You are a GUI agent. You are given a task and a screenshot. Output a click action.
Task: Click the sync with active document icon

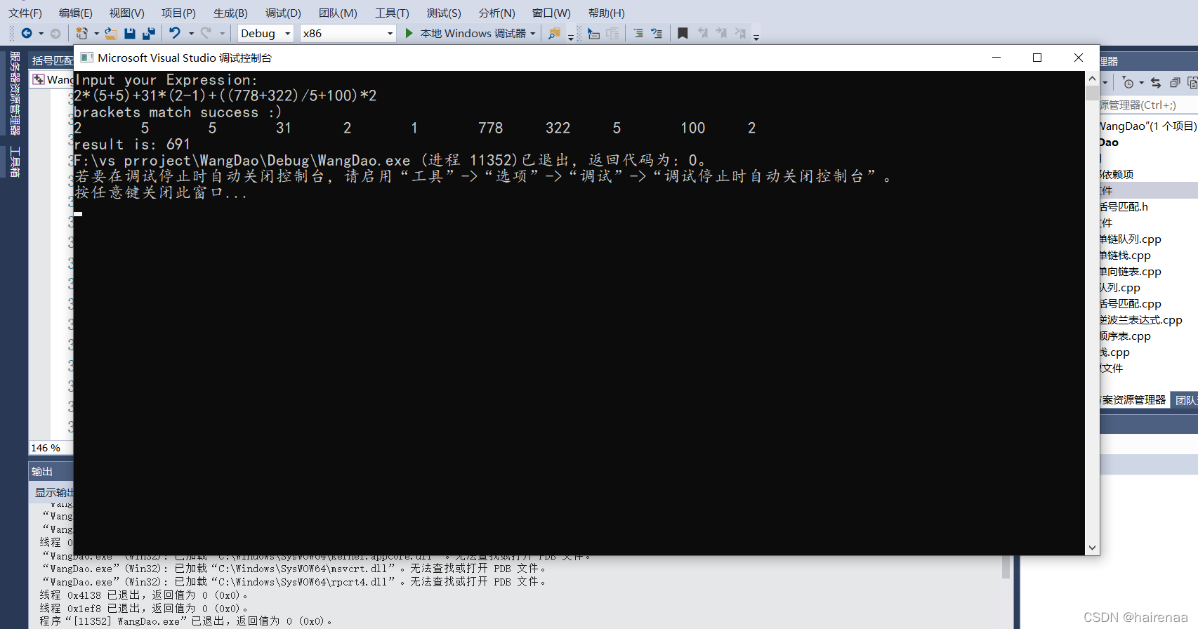[x=1156, y=83]
